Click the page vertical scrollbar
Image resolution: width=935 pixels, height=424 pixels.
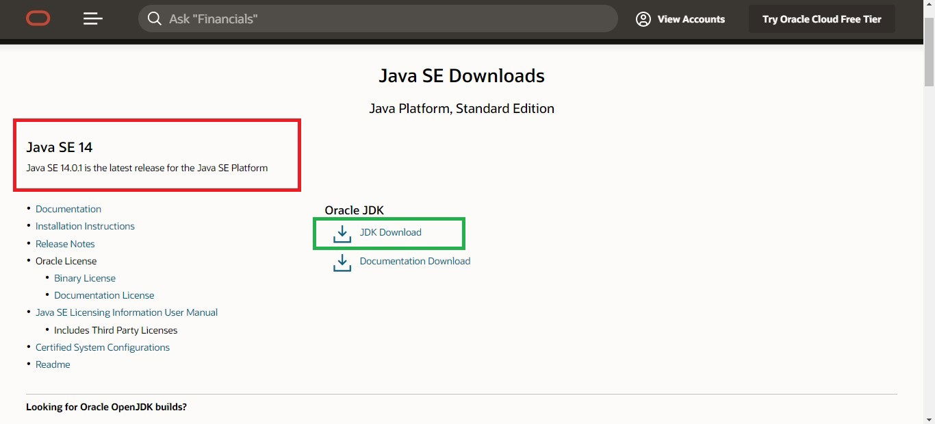pyautogui.click(x=929, y=205)
